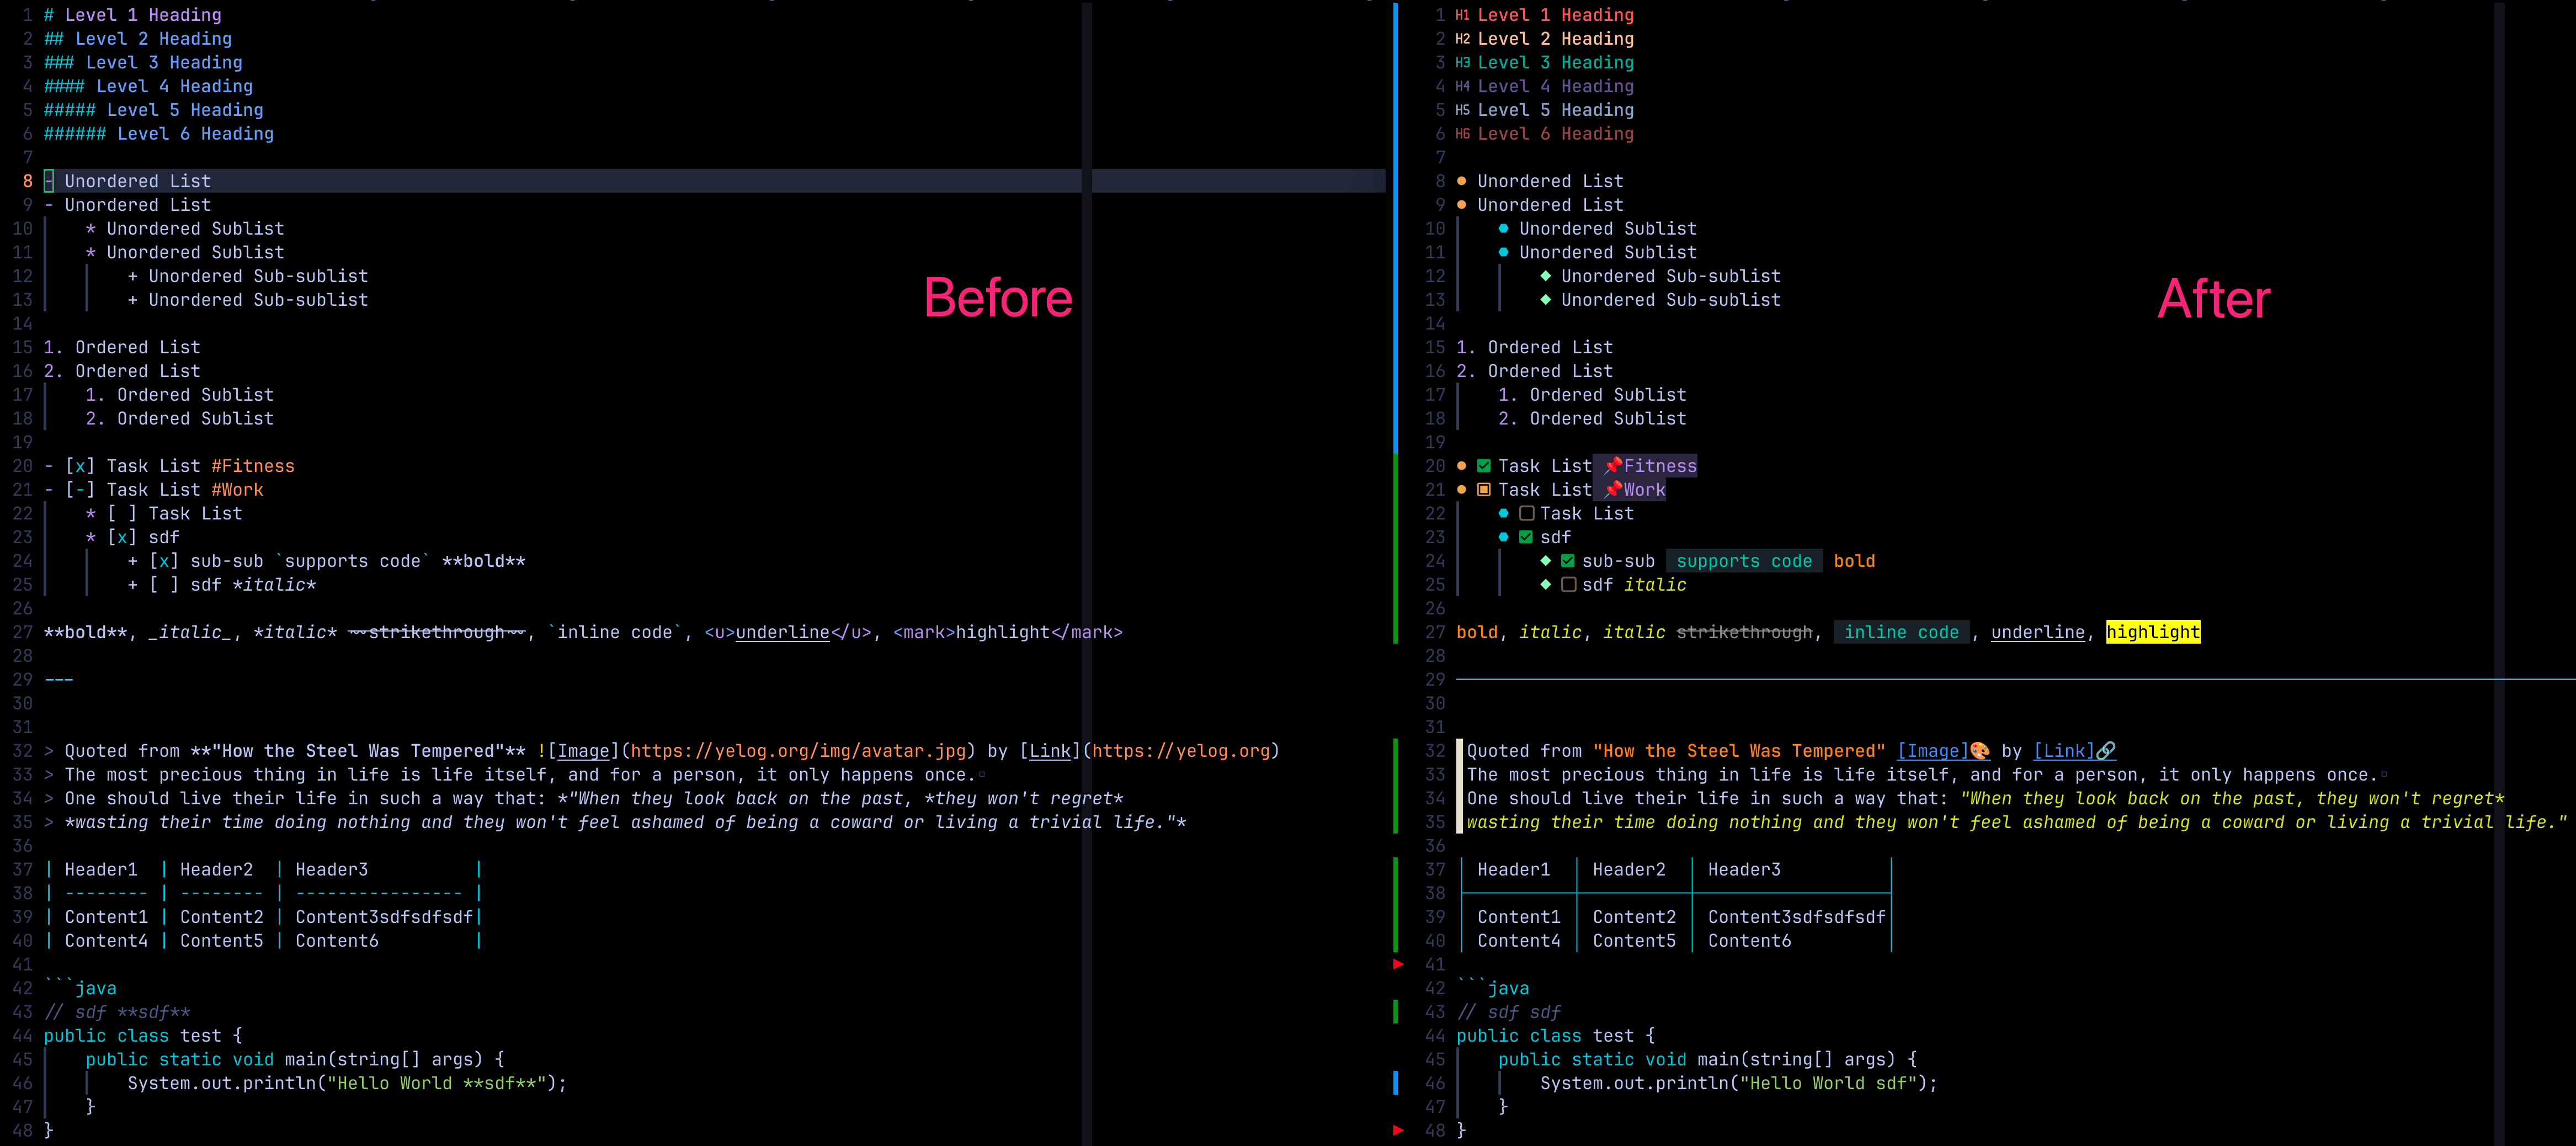This screenshot has height=1146, width=2576.
Task: Click the '---' rule on left line 29
Action: pyautogui.click(x=59, y=680)
